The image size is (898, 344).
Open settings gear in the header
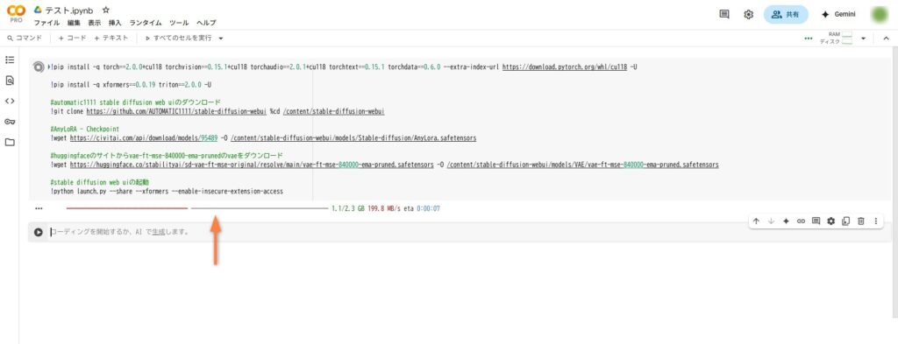[749, 14]
